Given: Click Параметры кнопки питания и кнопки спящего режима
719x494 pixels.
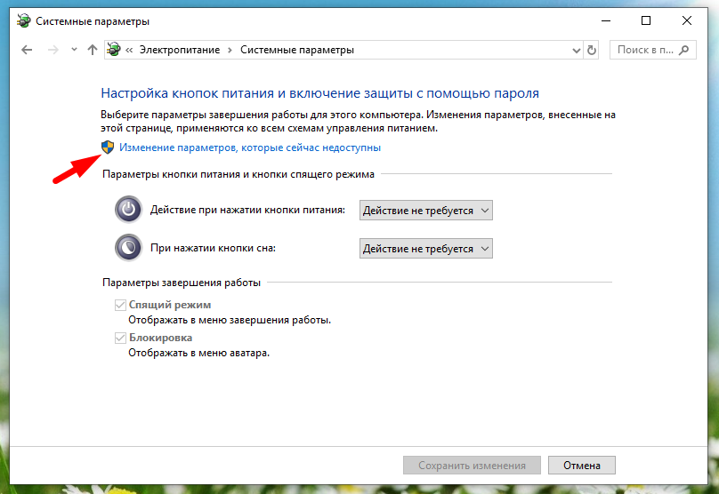Looking at the screenshot, I should pos(238,174).
